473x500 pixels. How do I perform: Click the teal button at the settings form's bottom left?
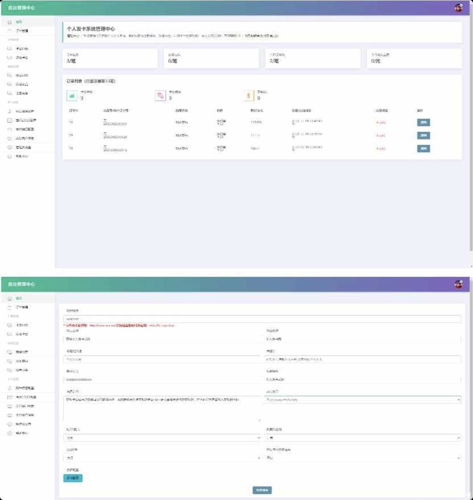(73, 478)
